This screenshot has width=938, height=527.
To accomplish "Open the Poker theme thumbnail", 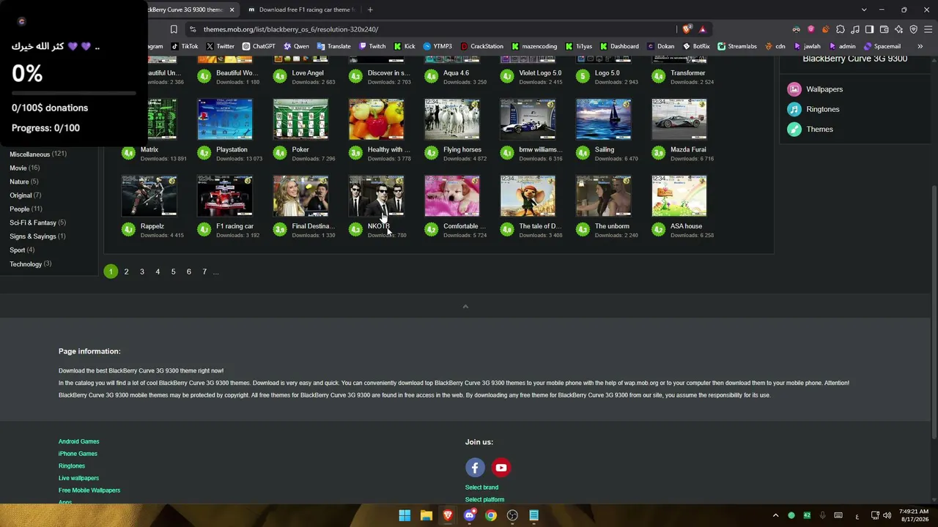I will pyautogui.click(x=300, y=119).
